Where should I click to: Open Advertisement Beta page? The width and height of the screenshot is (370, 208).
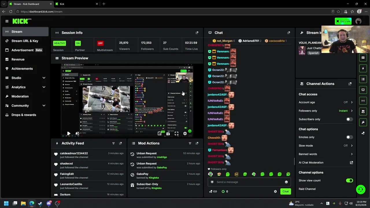25,50
